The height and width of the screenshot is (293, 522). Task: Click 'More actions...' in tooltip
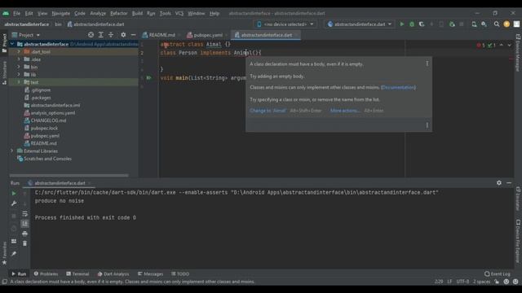pos(345,111)
